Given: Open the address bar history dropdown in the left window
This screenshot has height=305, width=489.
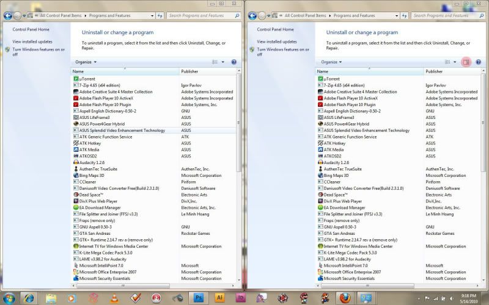Looking at the screenshot, I should click(152, 16).
